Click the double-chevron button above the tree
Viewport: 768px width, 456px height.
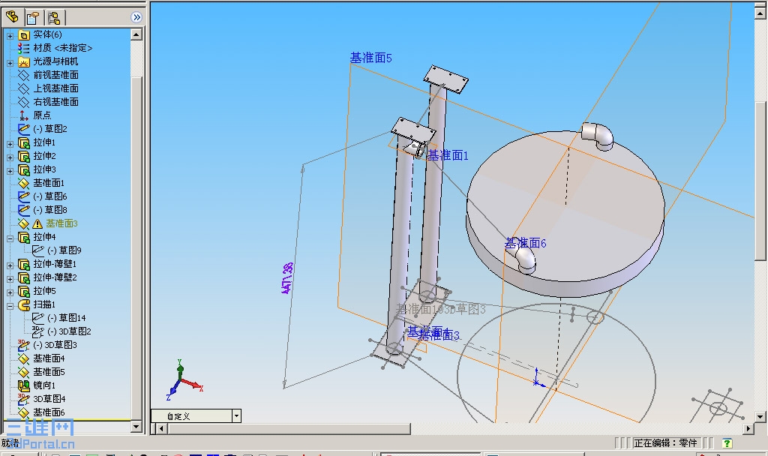[x=136, y=18]
